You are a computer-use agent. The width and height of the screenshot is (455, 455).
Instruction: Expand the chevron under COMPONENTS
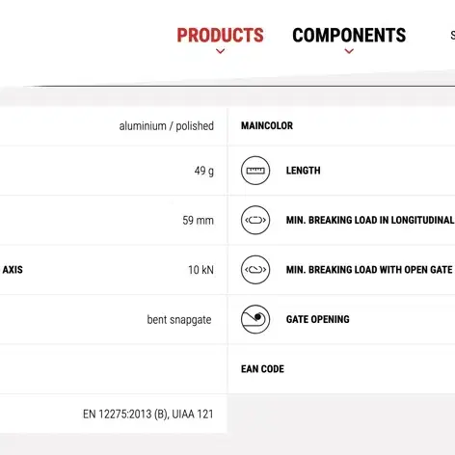click(x=349, y=51)
